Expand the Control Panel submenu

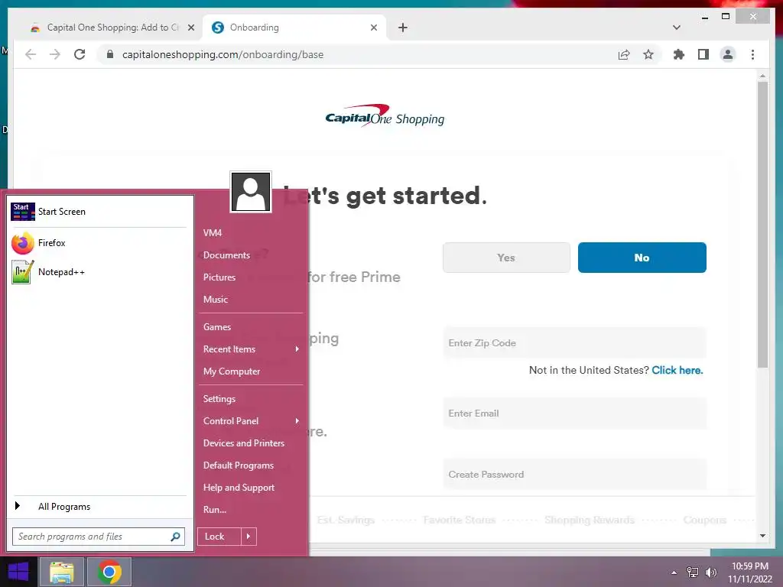point(251,421)
